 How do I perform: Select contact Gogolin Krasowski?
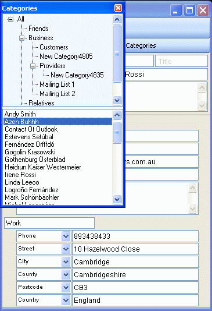click(58, 152)
